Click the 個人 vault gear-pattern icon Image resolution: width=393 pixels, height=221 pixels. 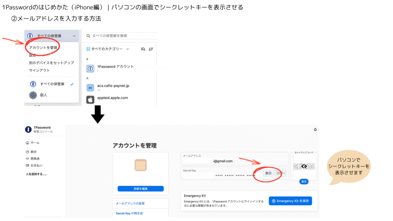tap(33, 95)
